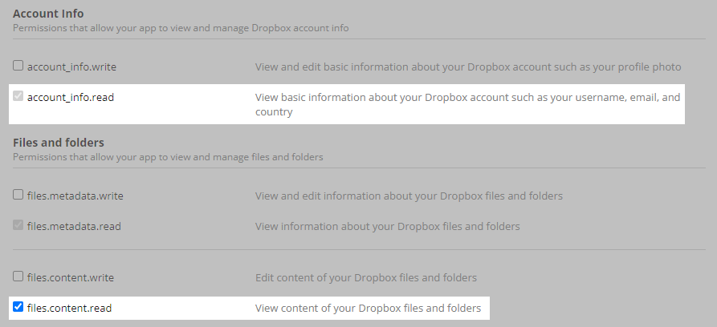
Task: Check the files.content.write checkbox
Action: tap(18, 277)
